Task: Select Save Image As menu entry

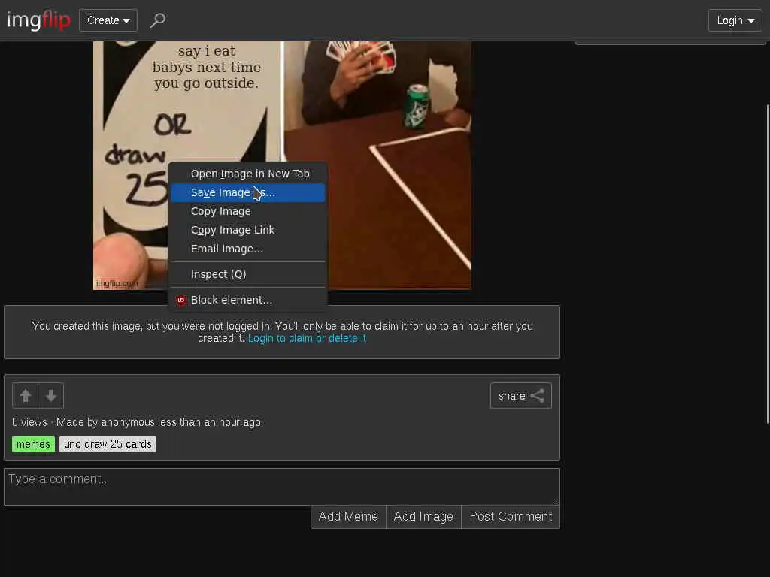Action: coord(248,192)
